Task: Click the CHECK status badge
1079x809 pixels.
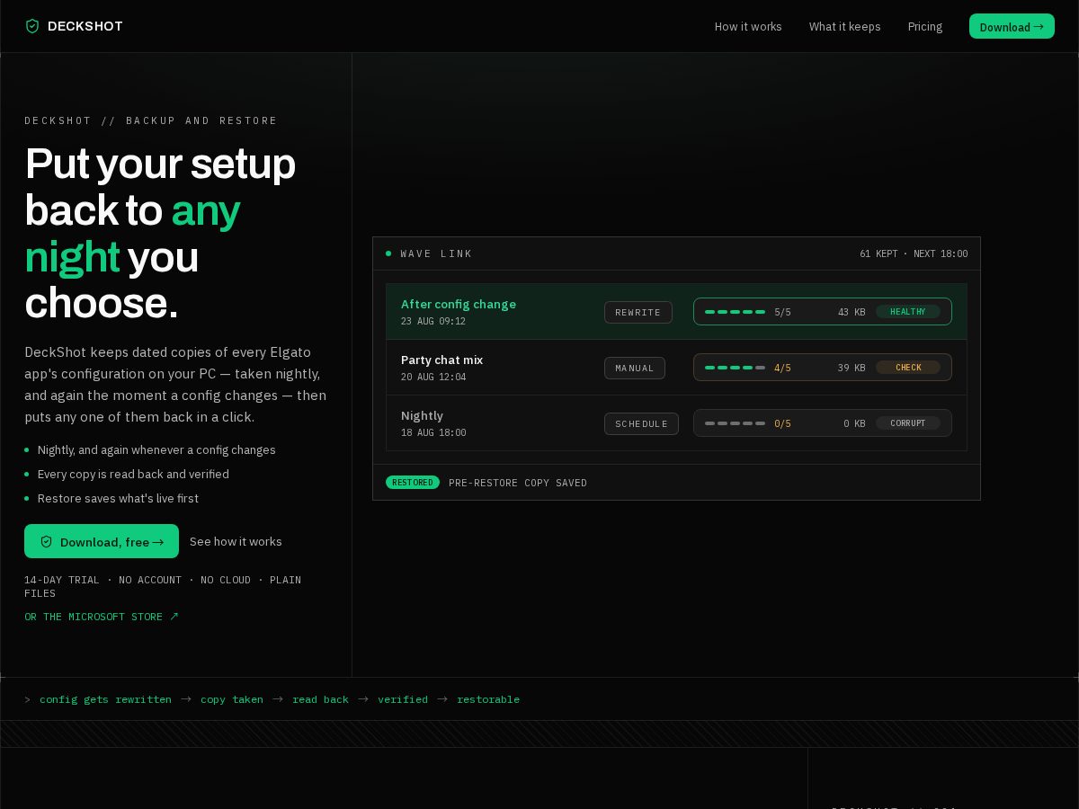Action: pos(908,368)
